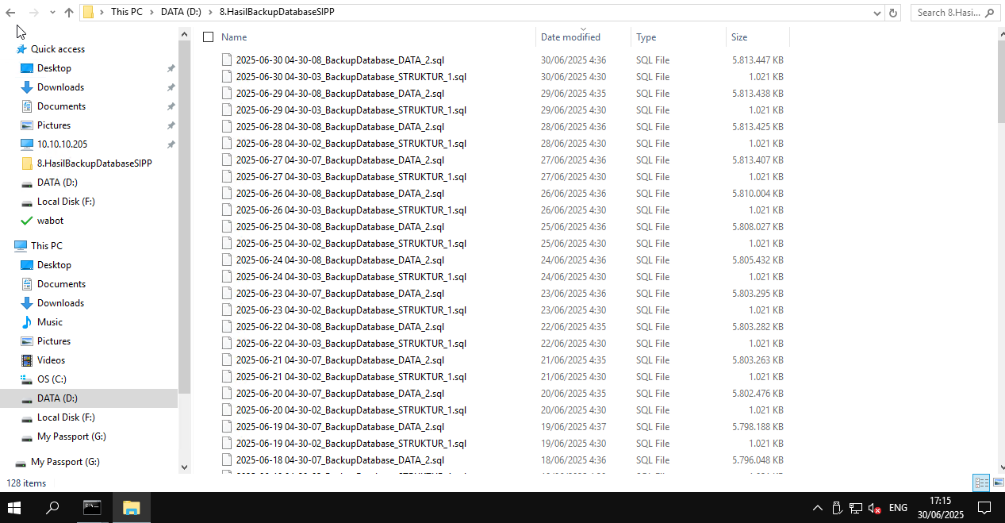Show hidden system tray icons
The image size is (1005, 523).
pos(818,508)
